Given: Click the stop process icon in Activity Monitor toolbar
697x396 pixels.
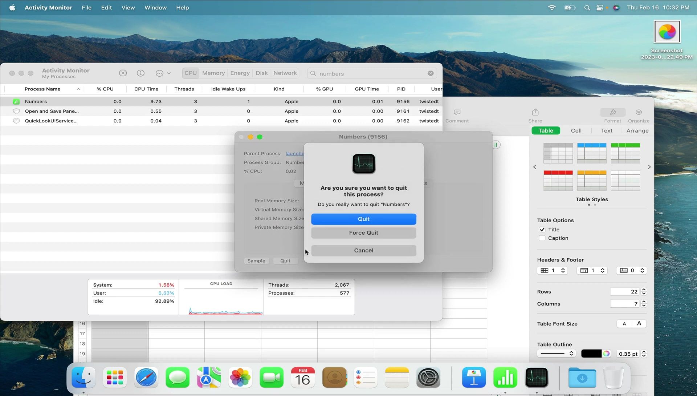Looking at the screenshot, I should [x=123, y=73].
